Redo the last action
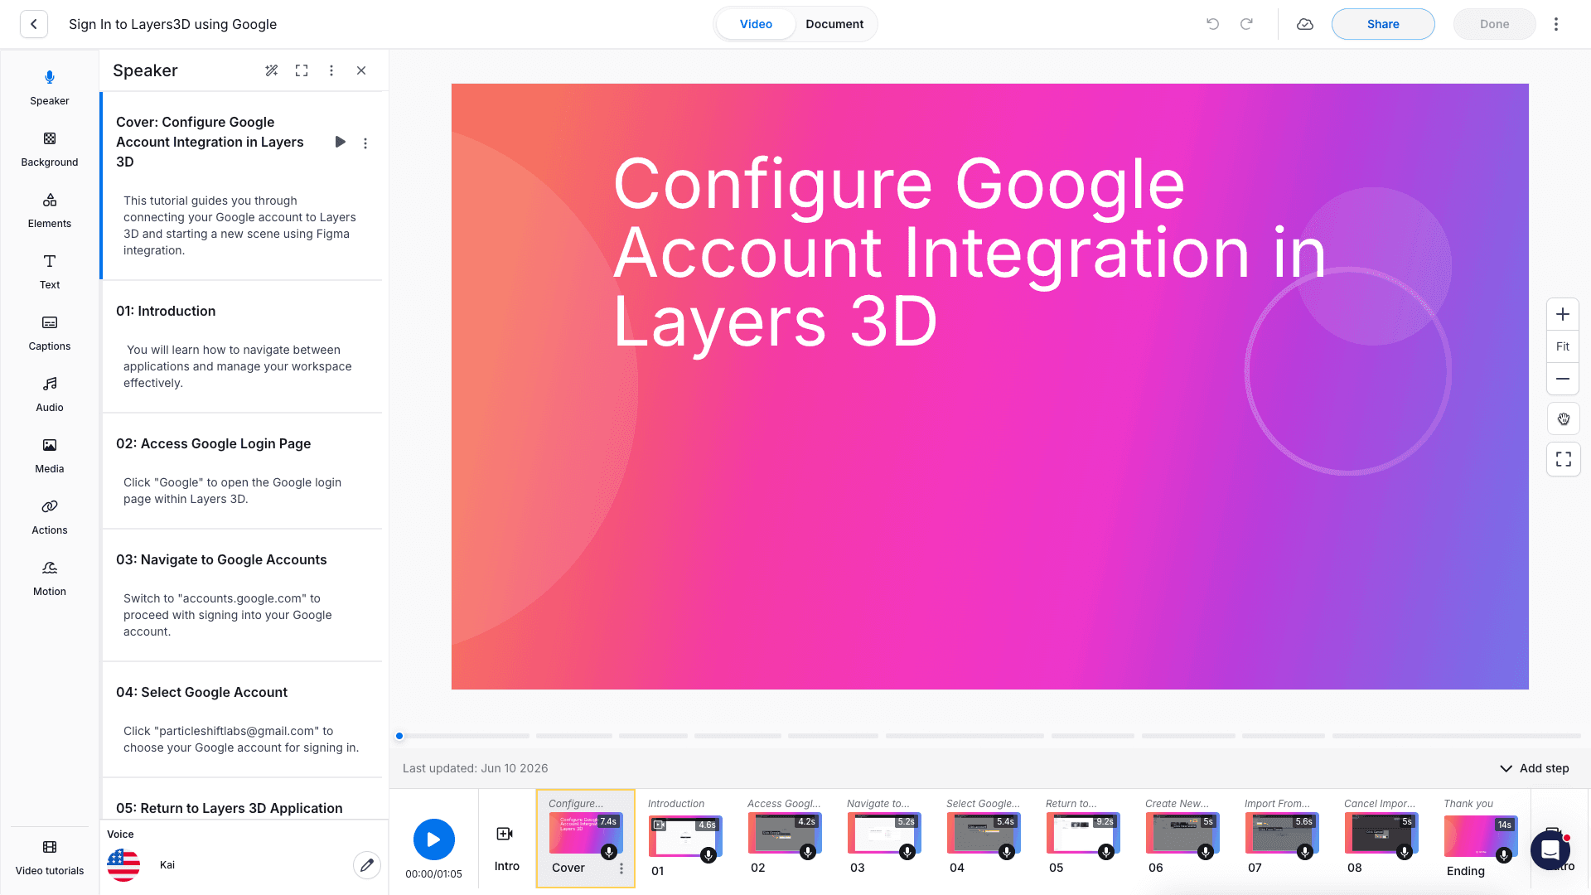1591x895 pixels. coord(1246,24)
